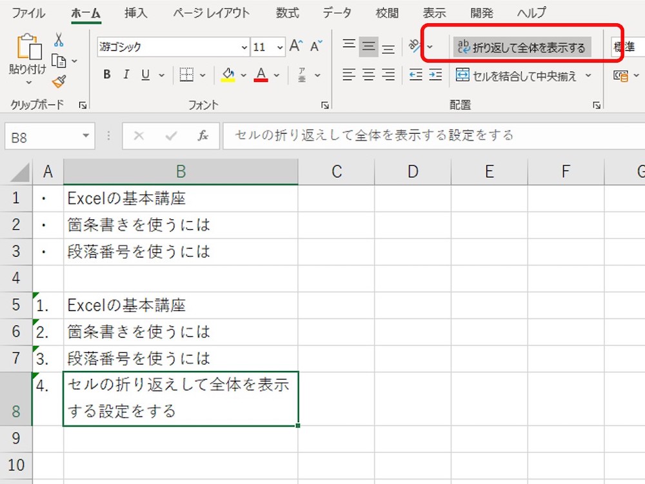Cut selection with the scissors icon
The width and height of the screenshot is (645, 484).
tap(59, 40)
